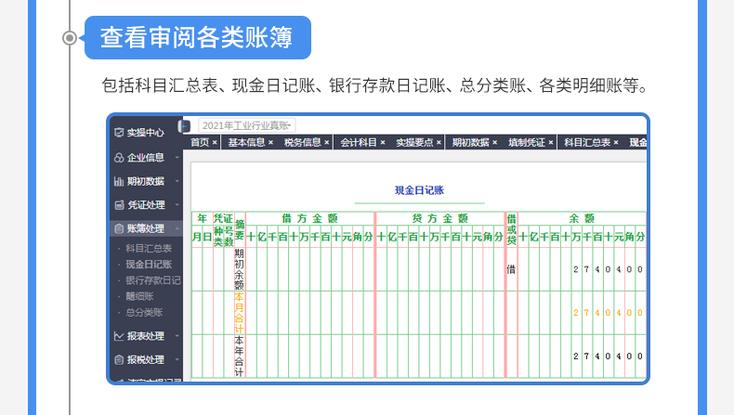Switch to the 科目汇总表 tab

(x=587, y=142)
